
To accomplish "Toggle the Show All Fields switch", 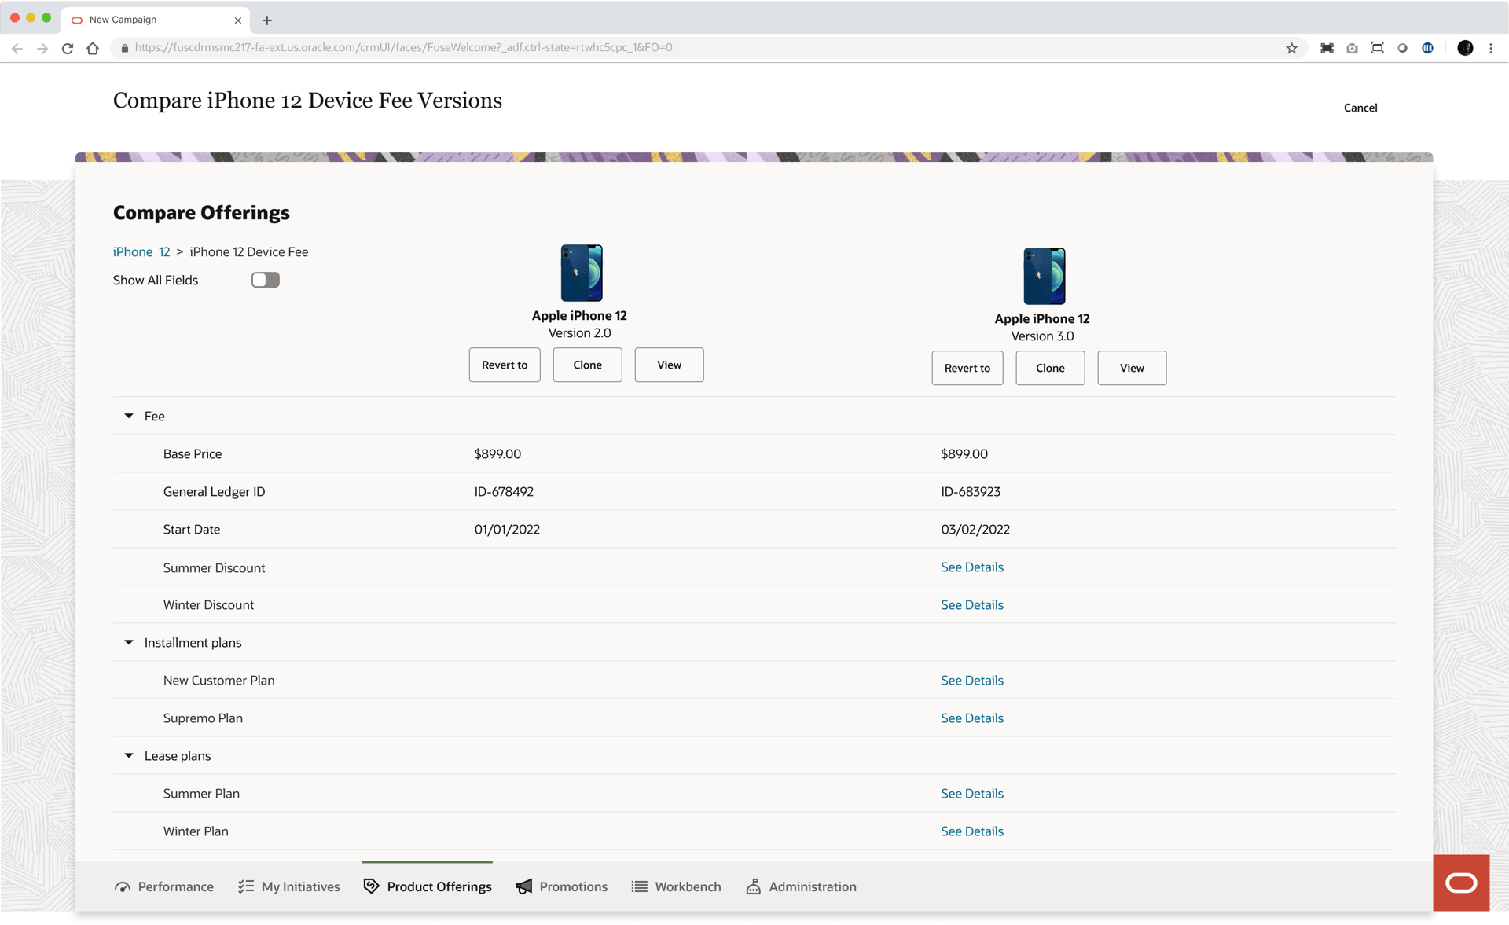I will tap(265, 280).
